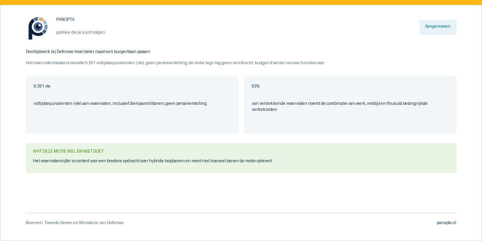Click the footer divider line
Screen dimensions: 482x241
pos(241,213)
